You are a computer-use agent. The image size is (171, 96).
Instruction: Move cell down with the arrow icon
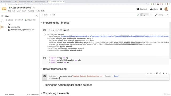click(151, 74)
